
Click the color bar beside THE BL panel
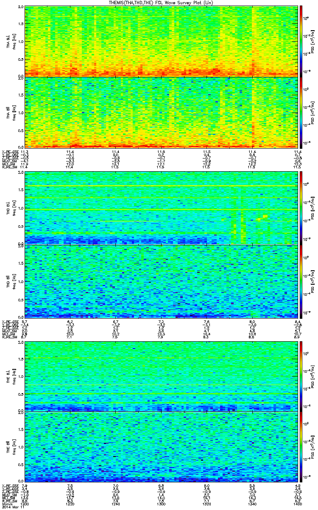click(x=301, y=376)
